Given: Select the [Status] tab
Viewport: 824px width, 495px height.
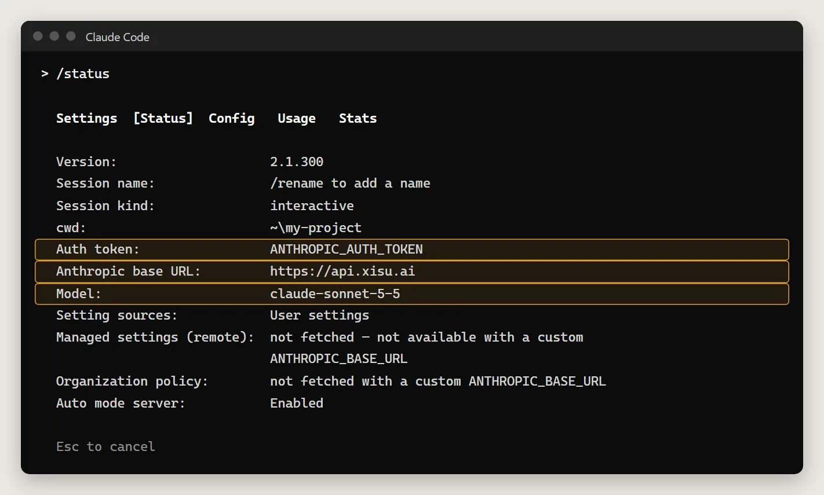Looking at the screenshot, I should tap(163, 118).
